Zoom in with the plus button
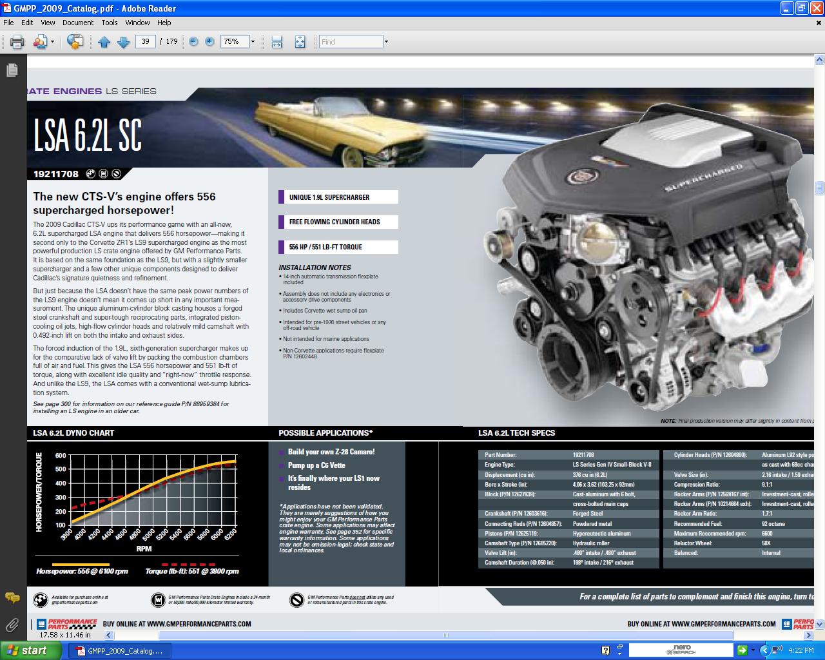 (209, 41)
